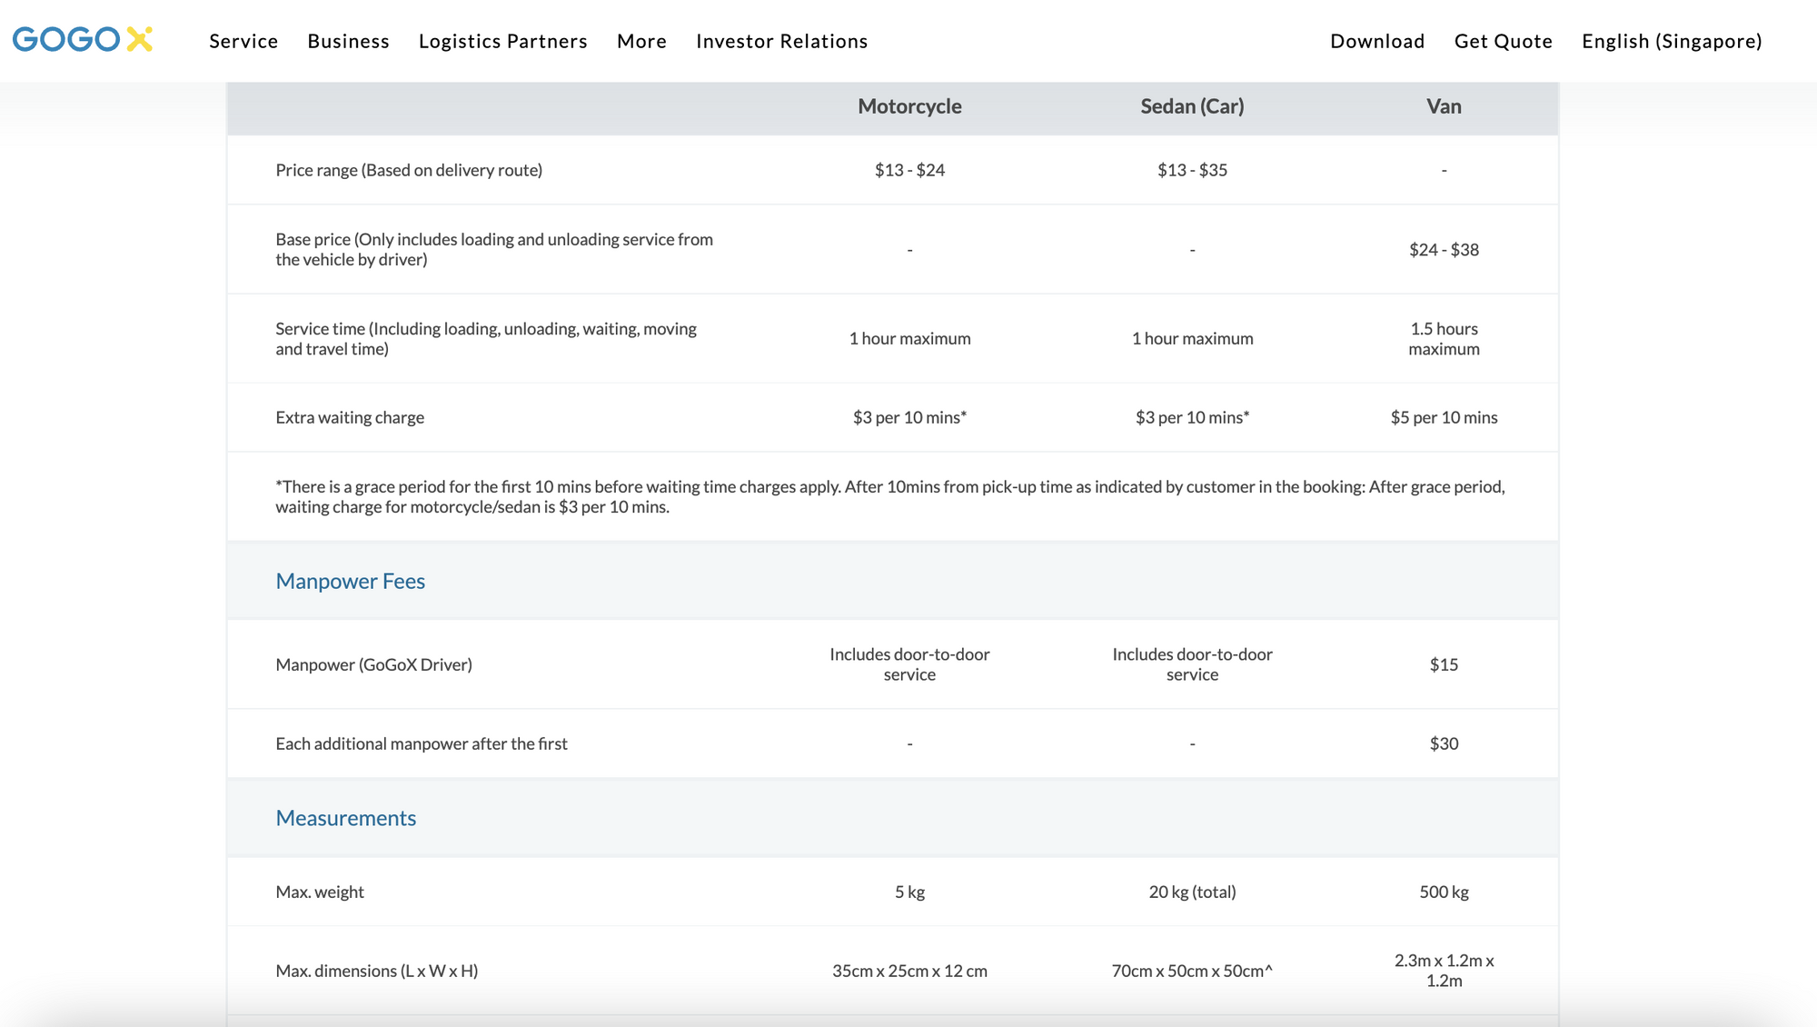
Task: Click the van's 1.5 hours maximum cell
Action: [x=1444, y=338]
